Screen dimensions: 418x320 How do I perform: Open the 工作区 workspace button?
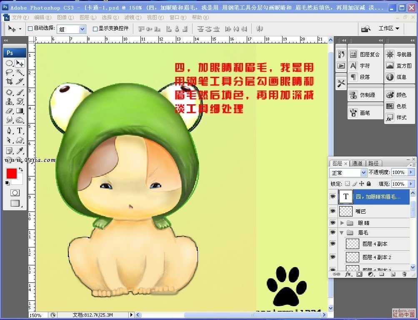388,28
